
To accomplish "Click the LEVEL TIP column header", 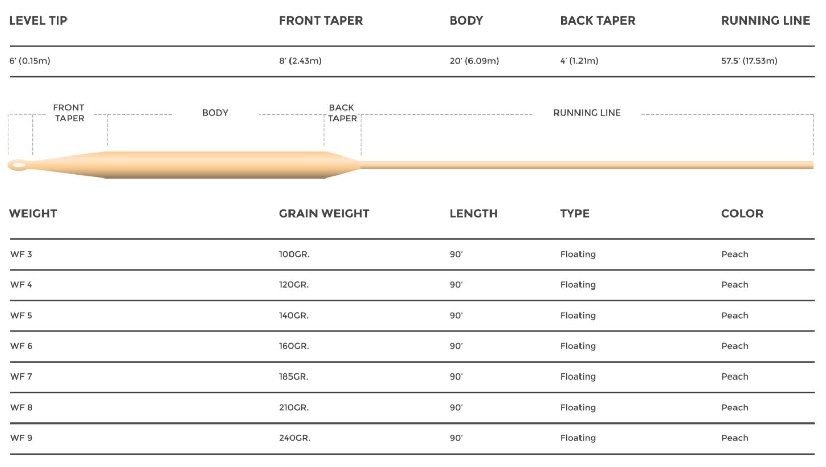I will (x=38, y=20).
